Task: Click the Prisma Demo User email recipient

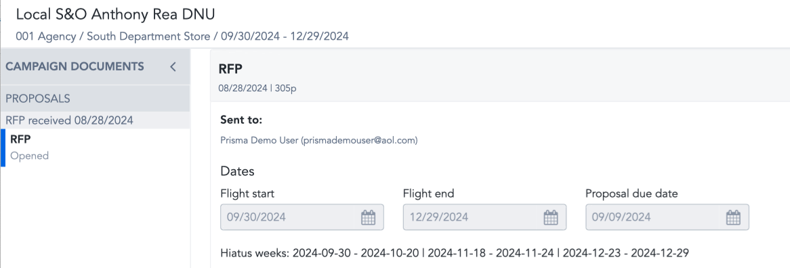Action: coord(319,141)
